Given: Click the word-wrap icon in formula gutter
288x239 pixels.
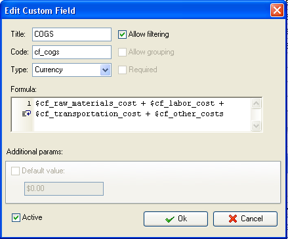Looking at the screenshot, I should pos(26,114).
